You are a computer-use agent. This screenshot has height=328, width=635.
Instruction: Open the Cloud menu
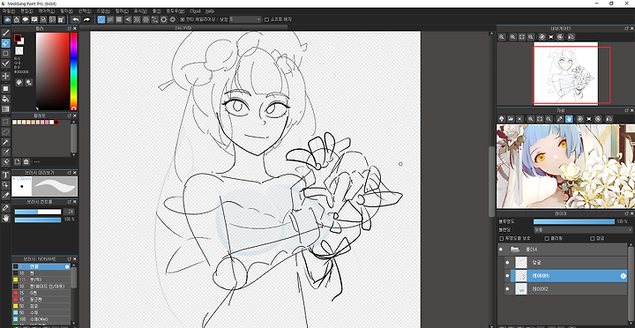195,11
